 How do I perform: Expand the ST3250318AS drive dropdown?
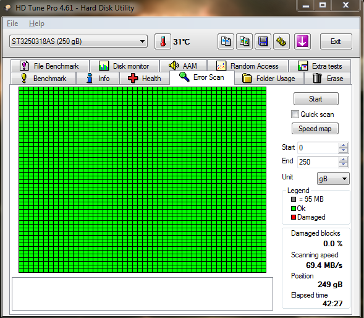tap(78, 41)
